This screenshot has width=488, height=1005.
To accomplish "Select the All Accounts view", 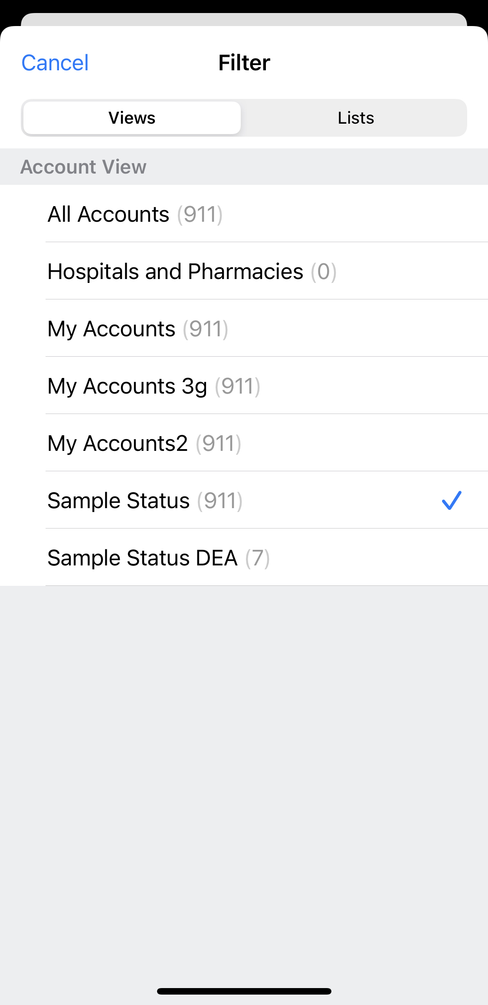I will click(x=108, y=214).
